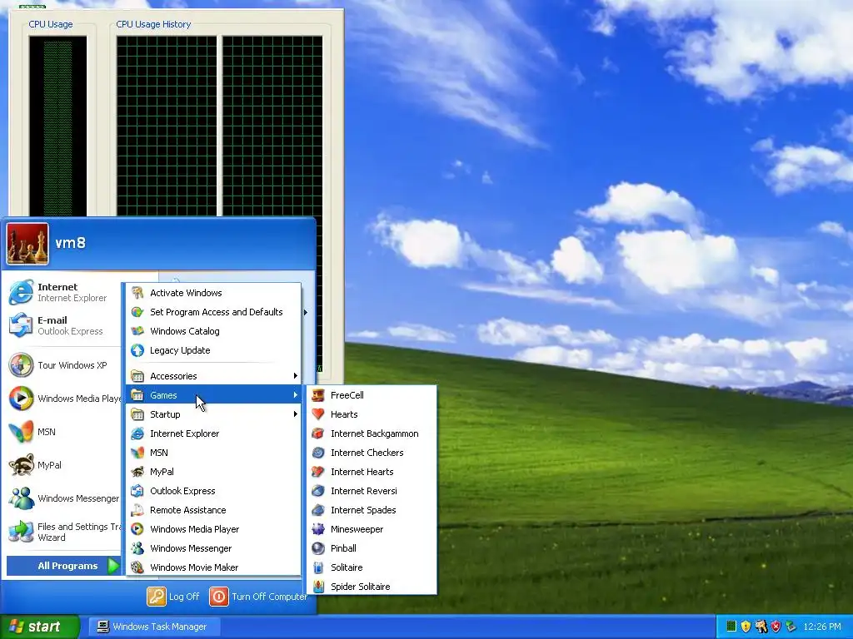Click the Internet Spades icon
Image resolution: width=853 pixels, height=639 pixels.
318,510
